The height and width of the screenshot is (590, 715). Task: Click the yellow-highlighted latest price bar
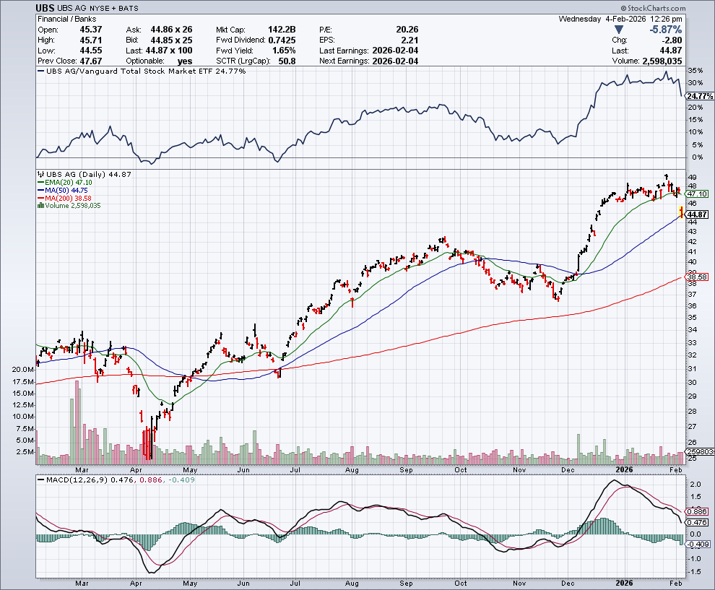point(681,212)
